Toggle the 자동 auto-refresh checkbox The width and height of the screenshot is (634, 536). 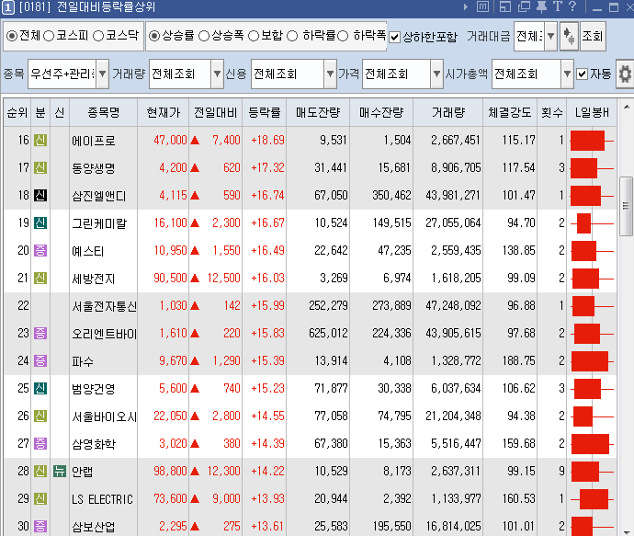(582, 74)
